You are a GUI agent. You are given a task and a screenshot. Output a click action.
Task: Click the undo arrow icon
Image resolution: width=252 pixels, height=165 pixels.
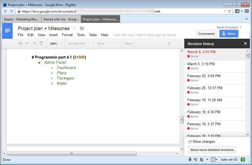pos(27,43)
